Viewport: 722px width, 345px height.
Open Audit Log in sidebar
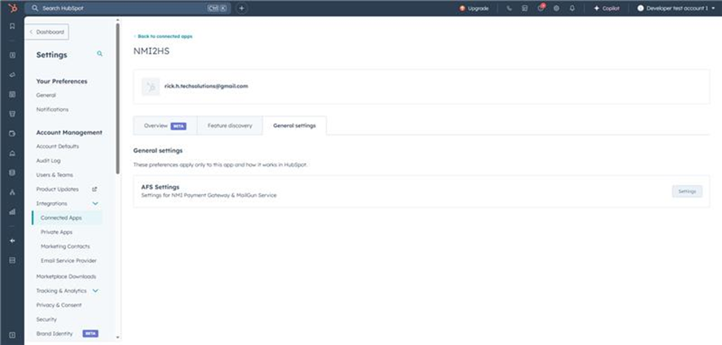tap(48, 161)
